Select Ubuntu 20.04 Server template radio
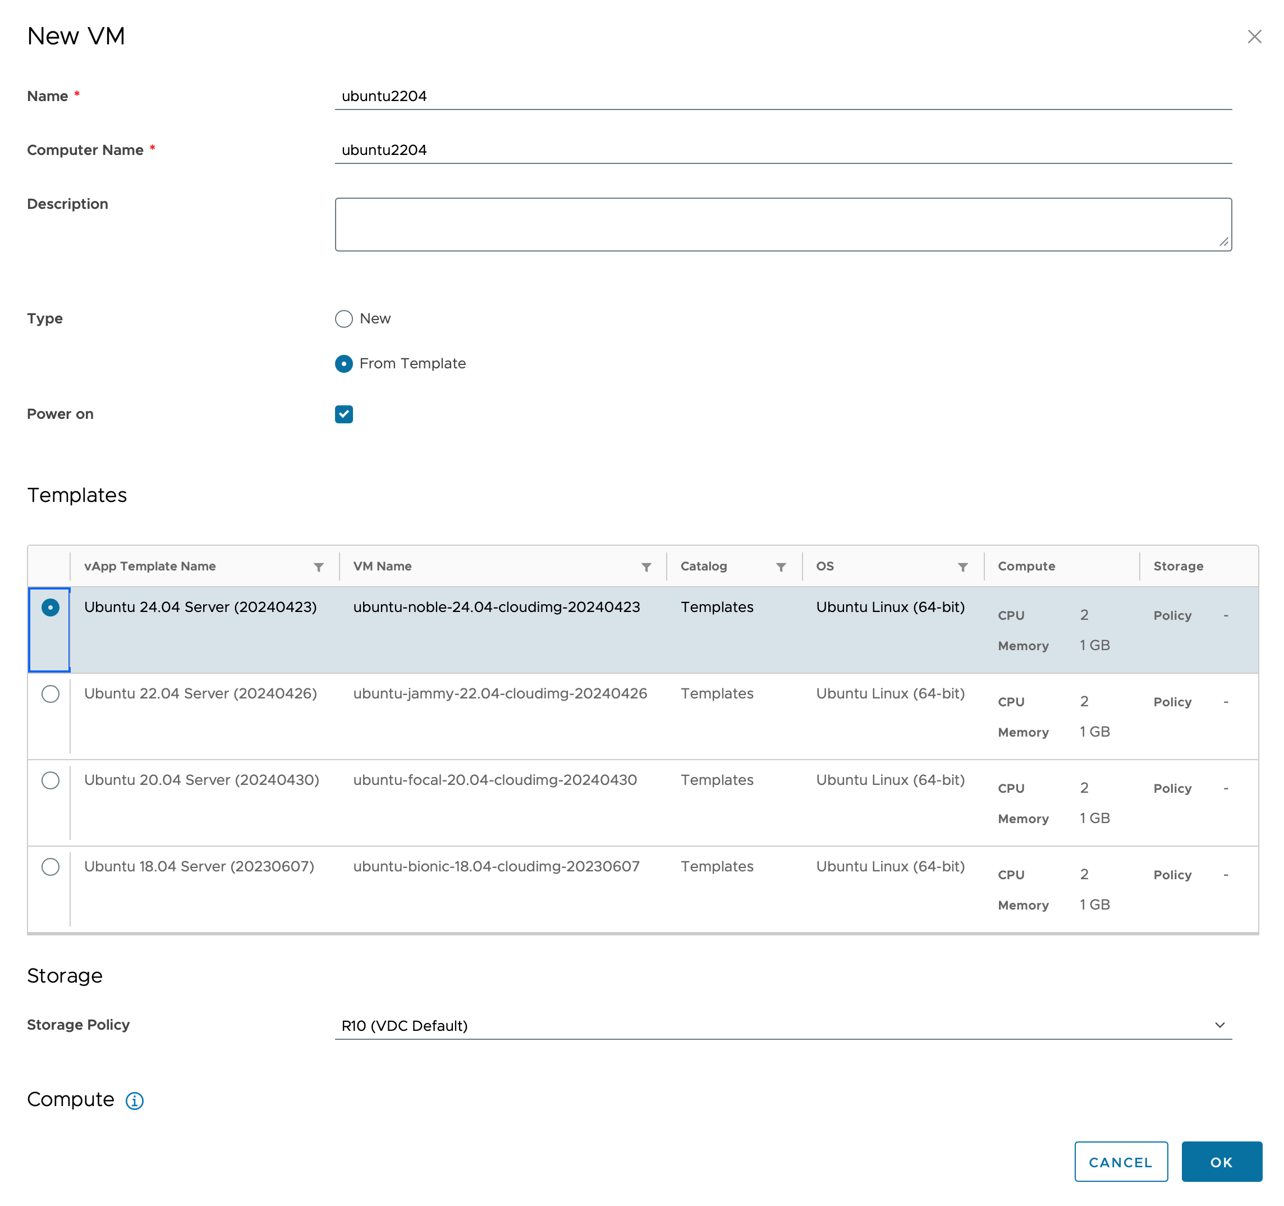 (x=51, y=780)
